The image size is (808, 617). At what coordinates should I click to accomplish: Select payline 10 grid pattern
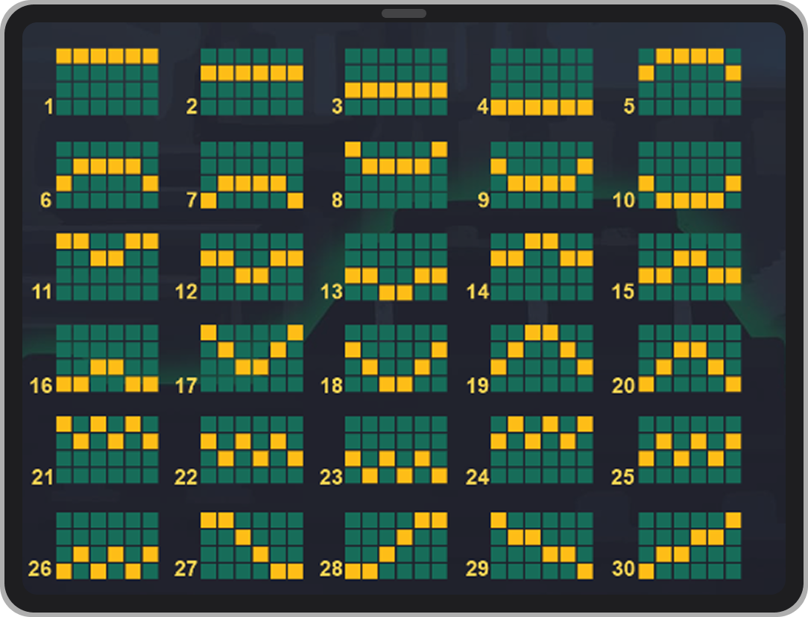pyautogui.click(x=689, y=175)
